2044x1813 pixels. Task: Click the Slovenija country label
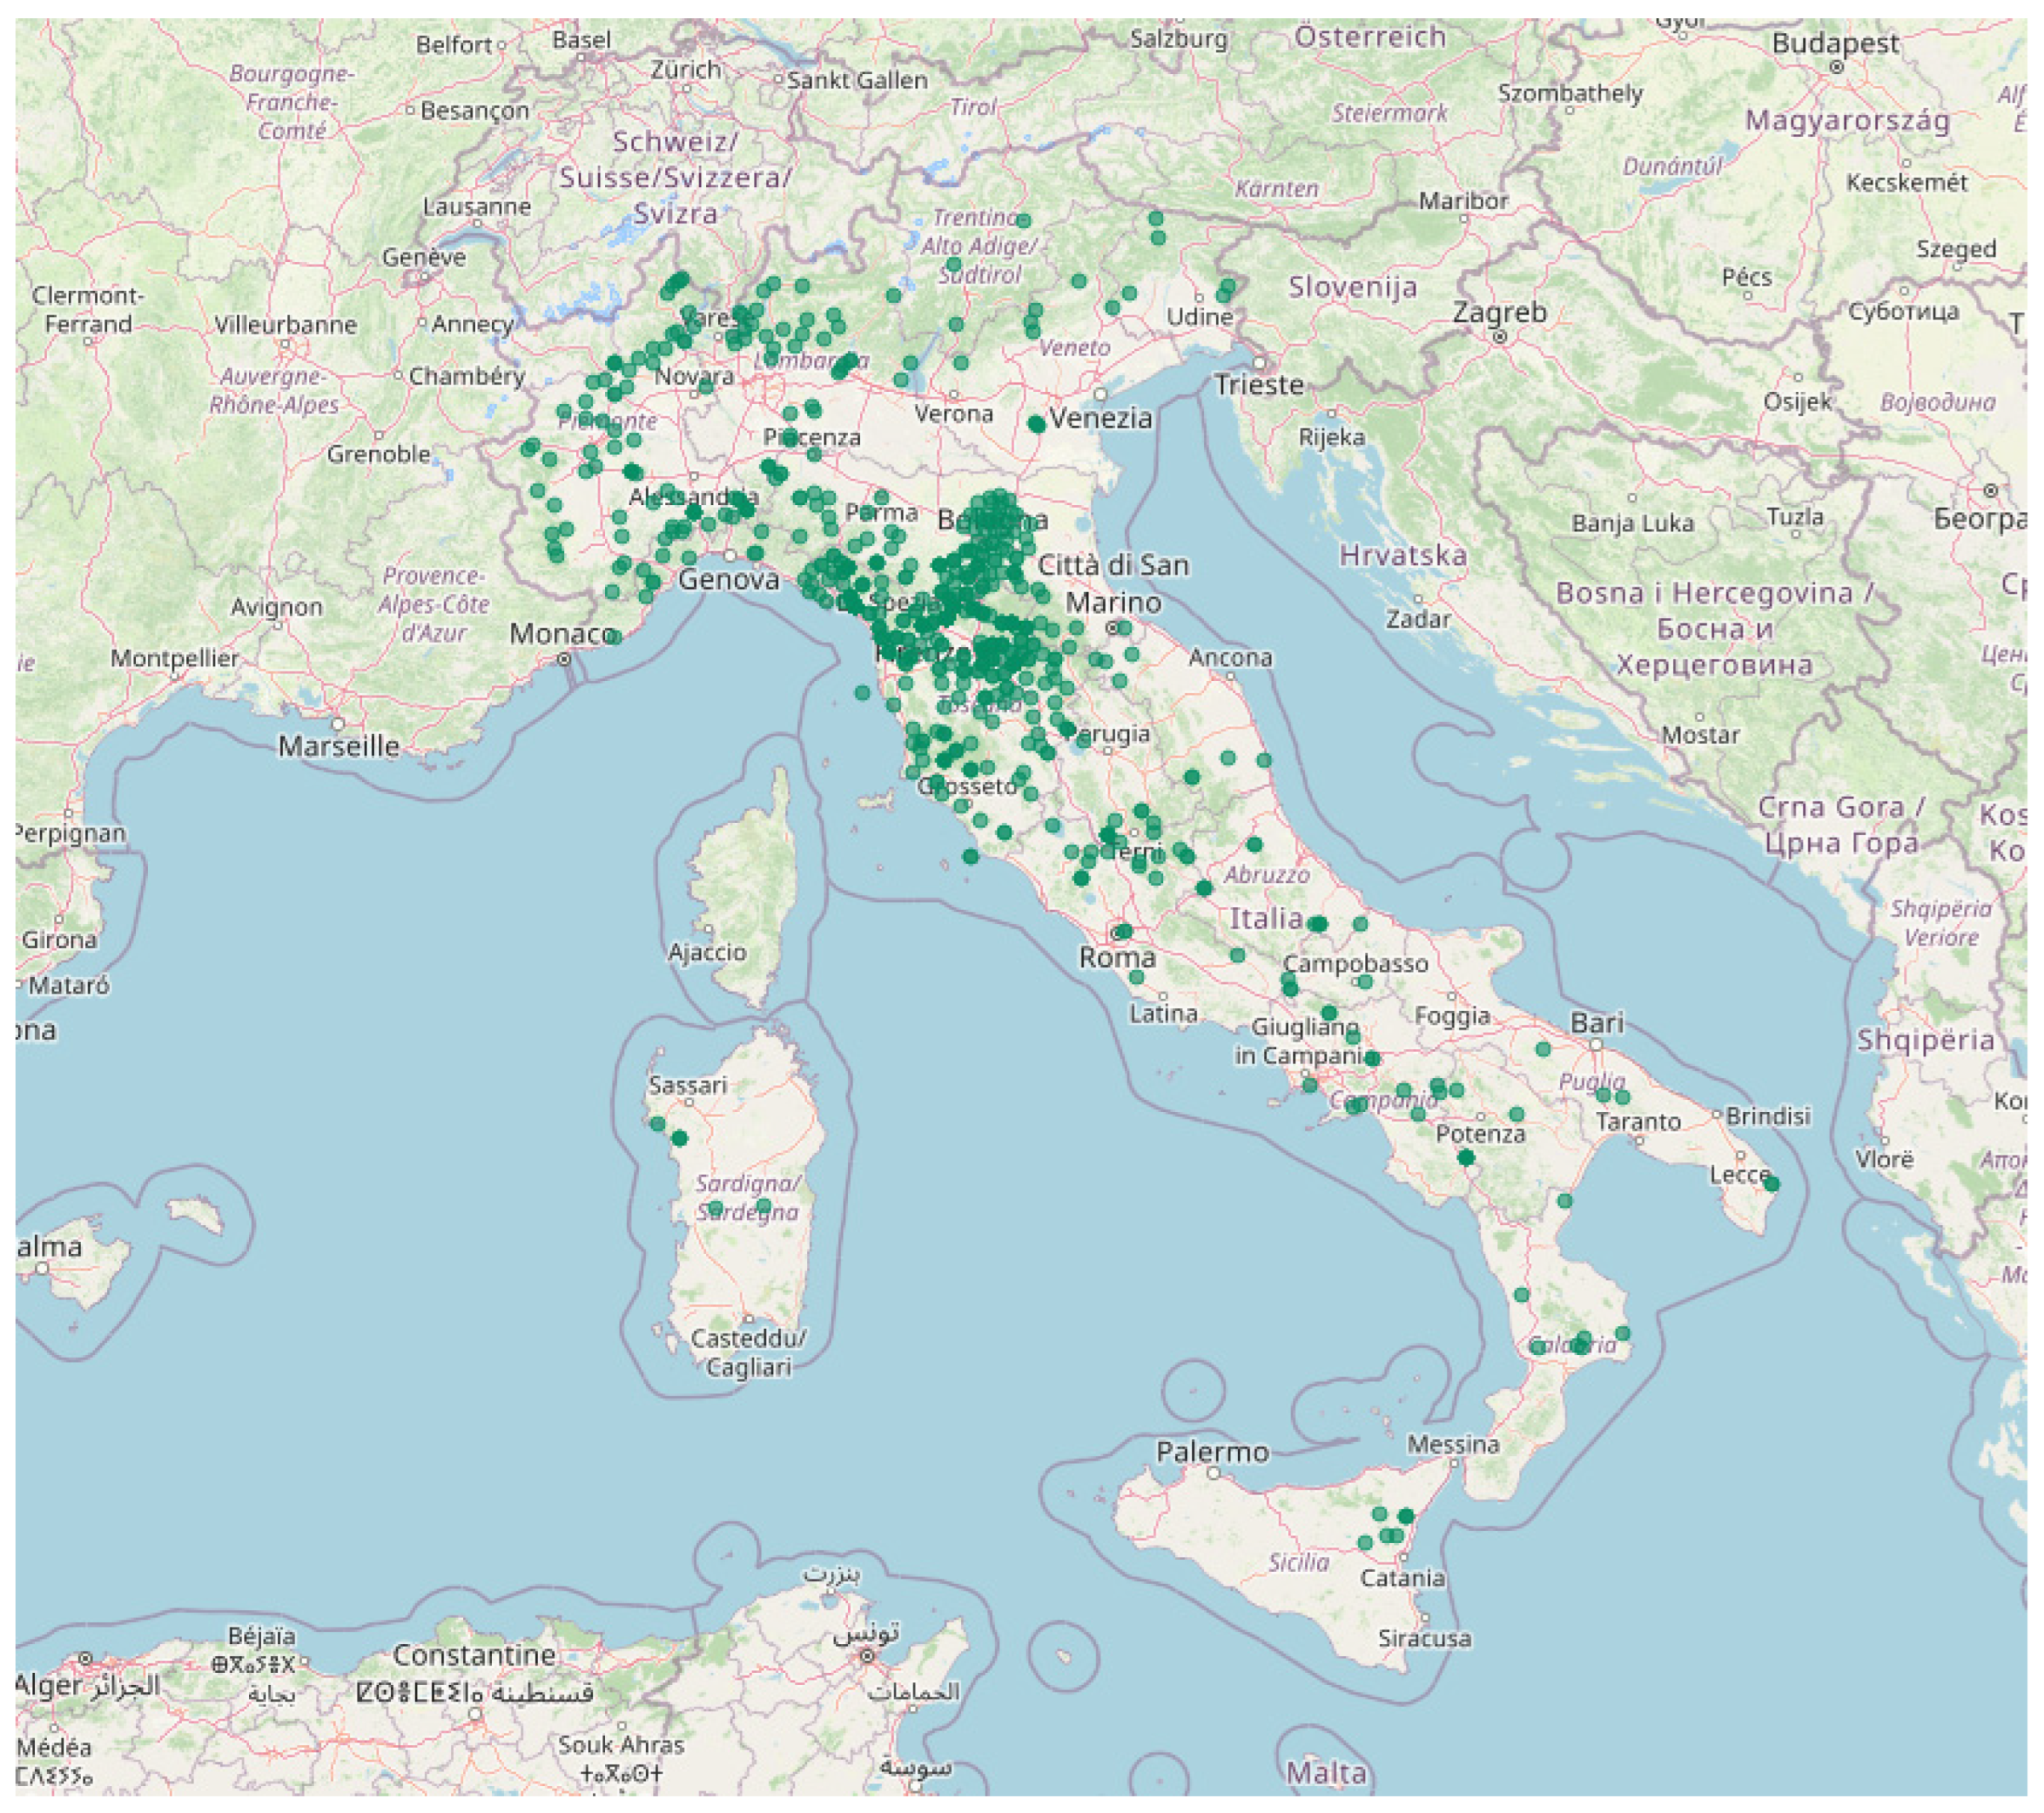[x=1352, y=287]
